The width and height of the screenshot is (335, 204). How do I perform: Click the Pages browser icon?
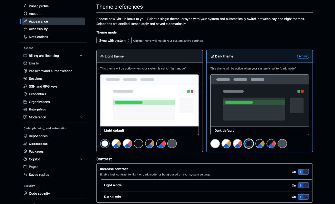[x=25, y=167]
